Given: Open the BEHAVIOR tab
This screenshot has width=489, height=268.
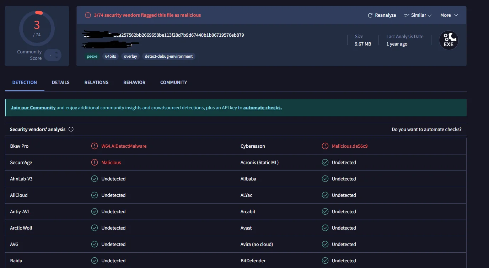Looking at the screenshot, I should click(x=134, y=82).
